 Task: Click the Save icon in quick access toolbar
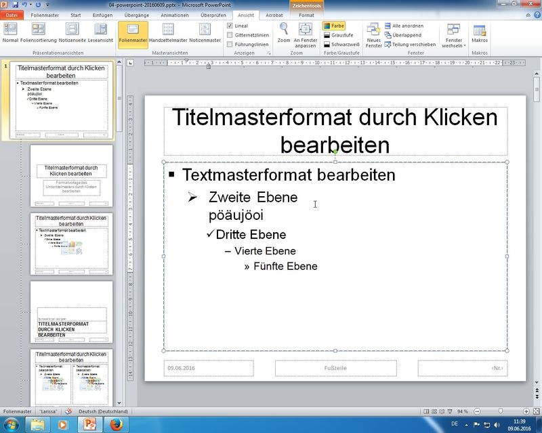click(15, 5)
